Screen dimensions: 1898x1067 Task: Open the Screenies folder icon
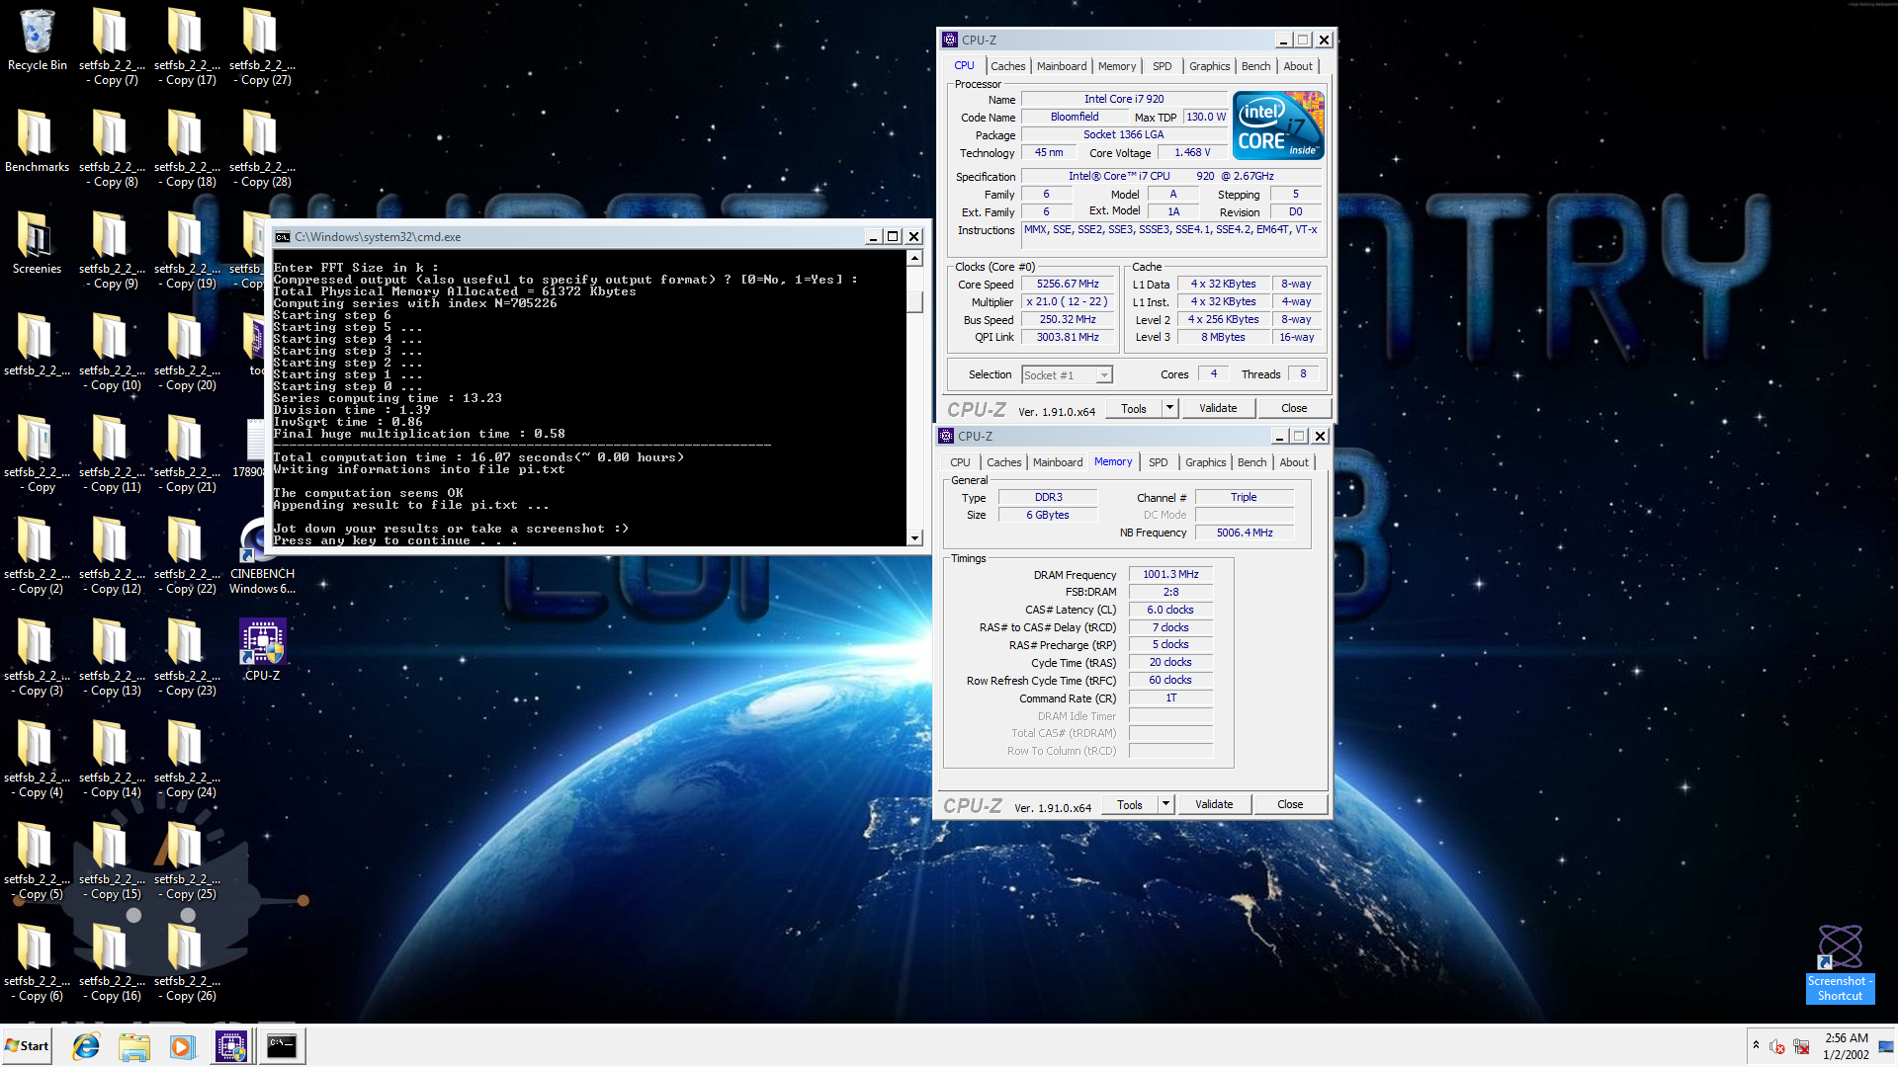tap(37, 242)
